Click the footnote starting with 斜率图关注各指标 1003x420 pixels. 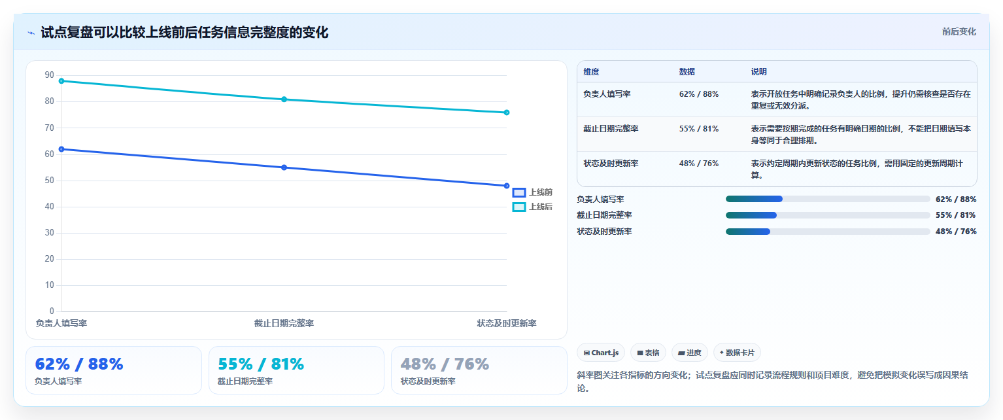(773, 381)
